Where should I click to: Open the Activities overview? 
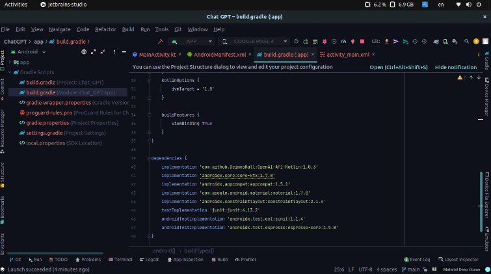(16, 5)
